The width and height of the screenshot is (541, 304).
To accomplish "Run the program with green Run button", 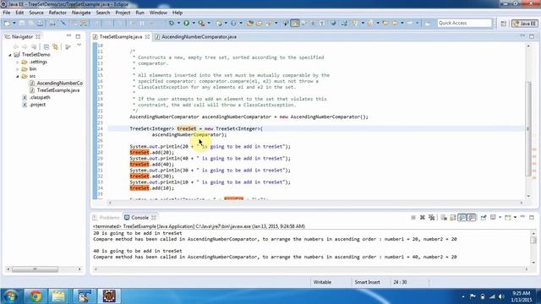I will coord(186,23).
